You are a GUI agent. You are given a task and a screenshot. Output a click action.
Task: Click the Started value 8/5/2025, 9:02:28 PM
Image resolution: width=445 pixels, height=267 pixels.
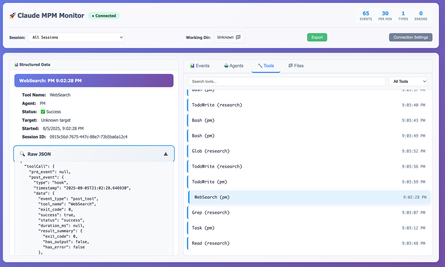pyautogui.click(x=63, y=128)
